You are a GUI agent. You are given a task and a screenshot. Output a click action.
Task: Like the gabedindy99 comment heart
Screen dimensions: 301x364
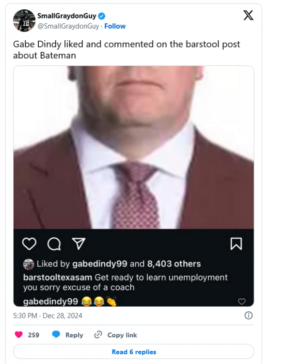pyautogui.click(x=241, y=301)
